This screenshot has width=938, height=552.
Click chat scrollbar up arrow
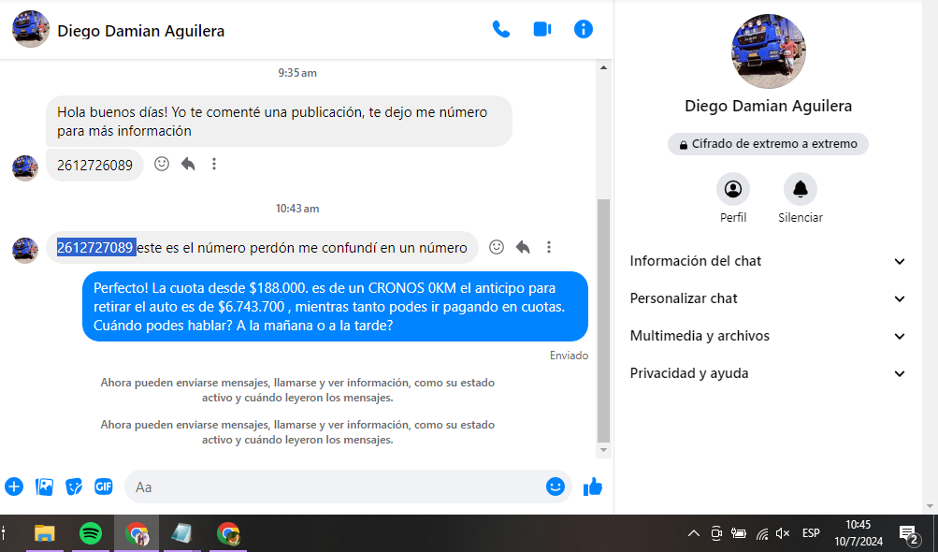[603, 67]
